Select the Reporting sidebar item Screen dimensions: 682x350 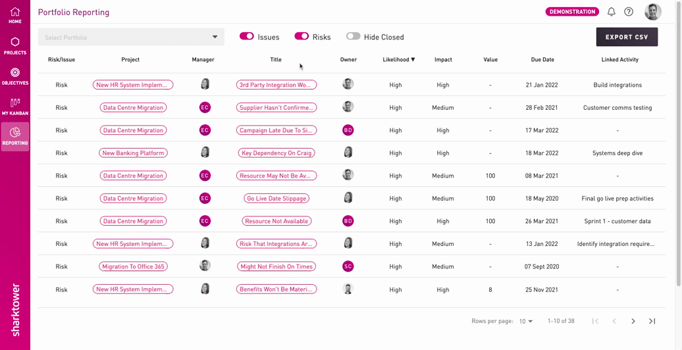click(x=15, y=137)
